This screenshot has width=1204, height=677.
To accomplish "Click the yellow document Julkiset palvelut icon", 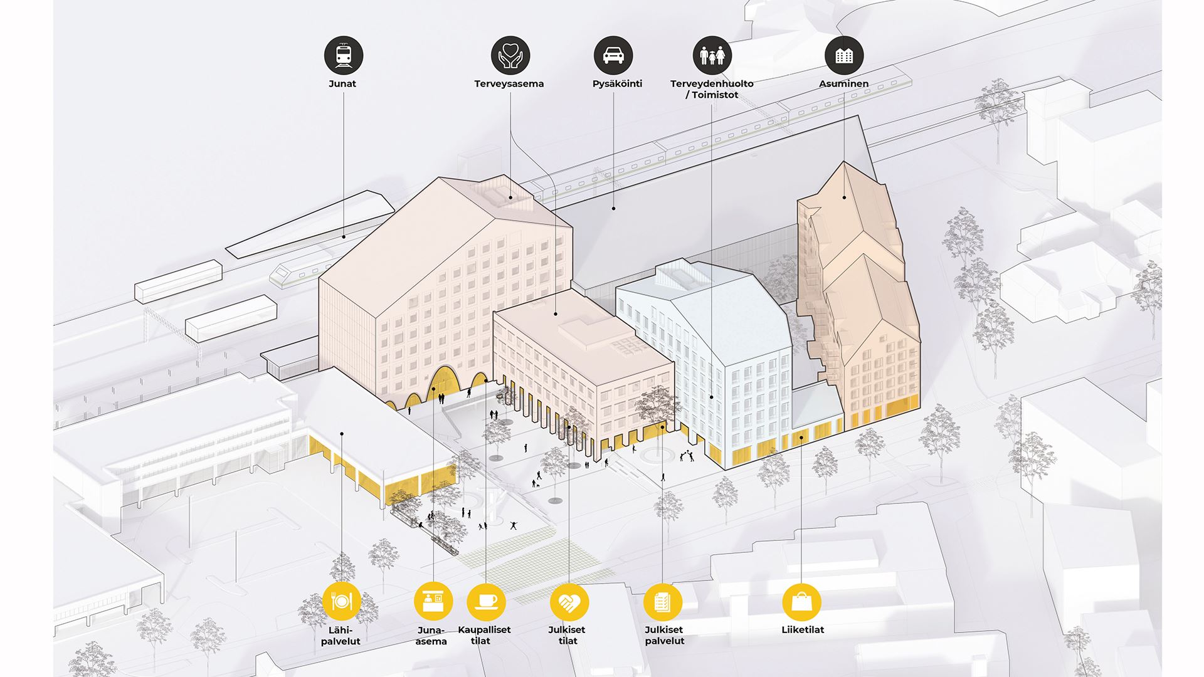I will coord(663,602).
